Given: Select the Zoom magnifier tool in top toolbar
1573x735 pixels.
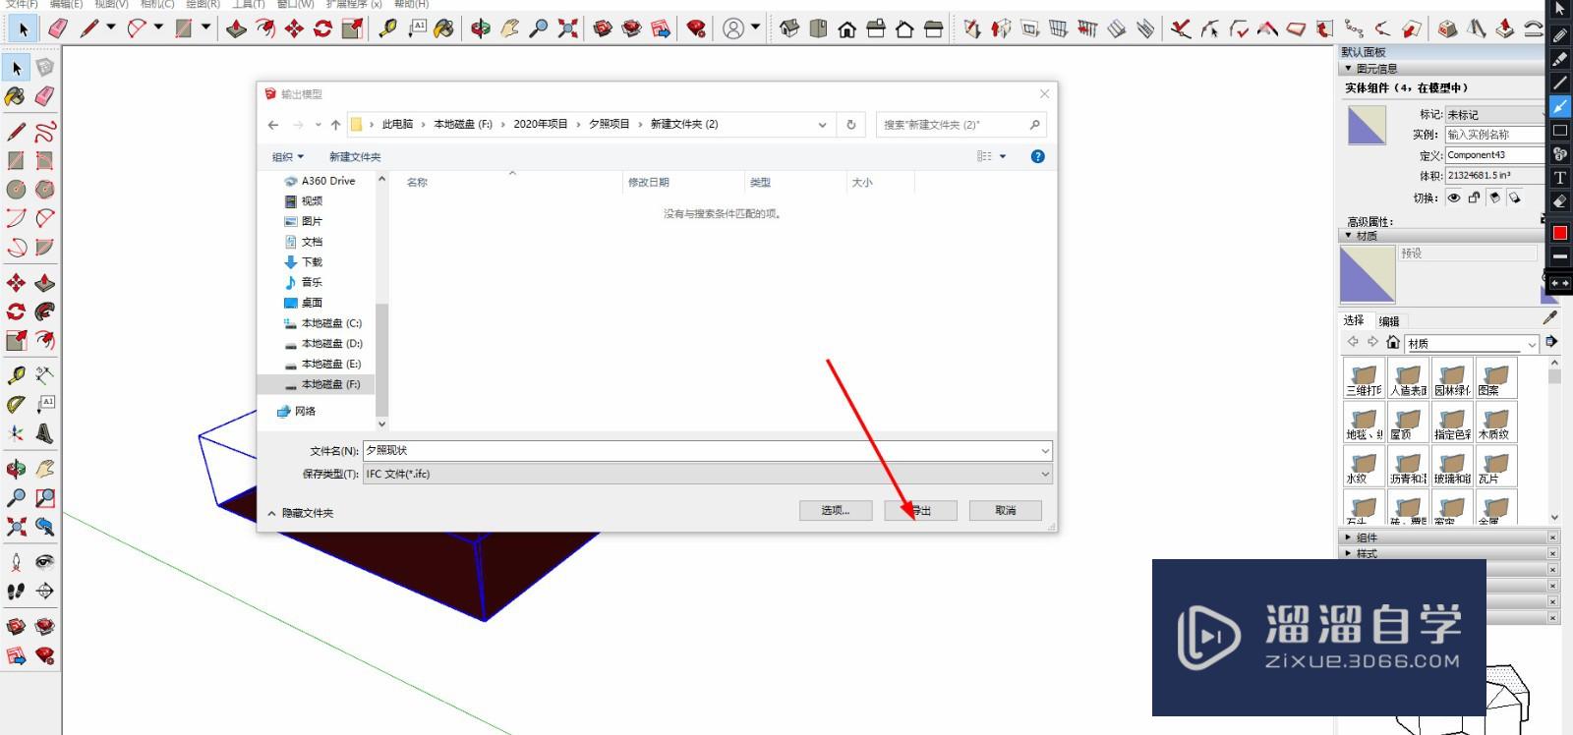Looking at the screenshot, I should click(538, 28).
